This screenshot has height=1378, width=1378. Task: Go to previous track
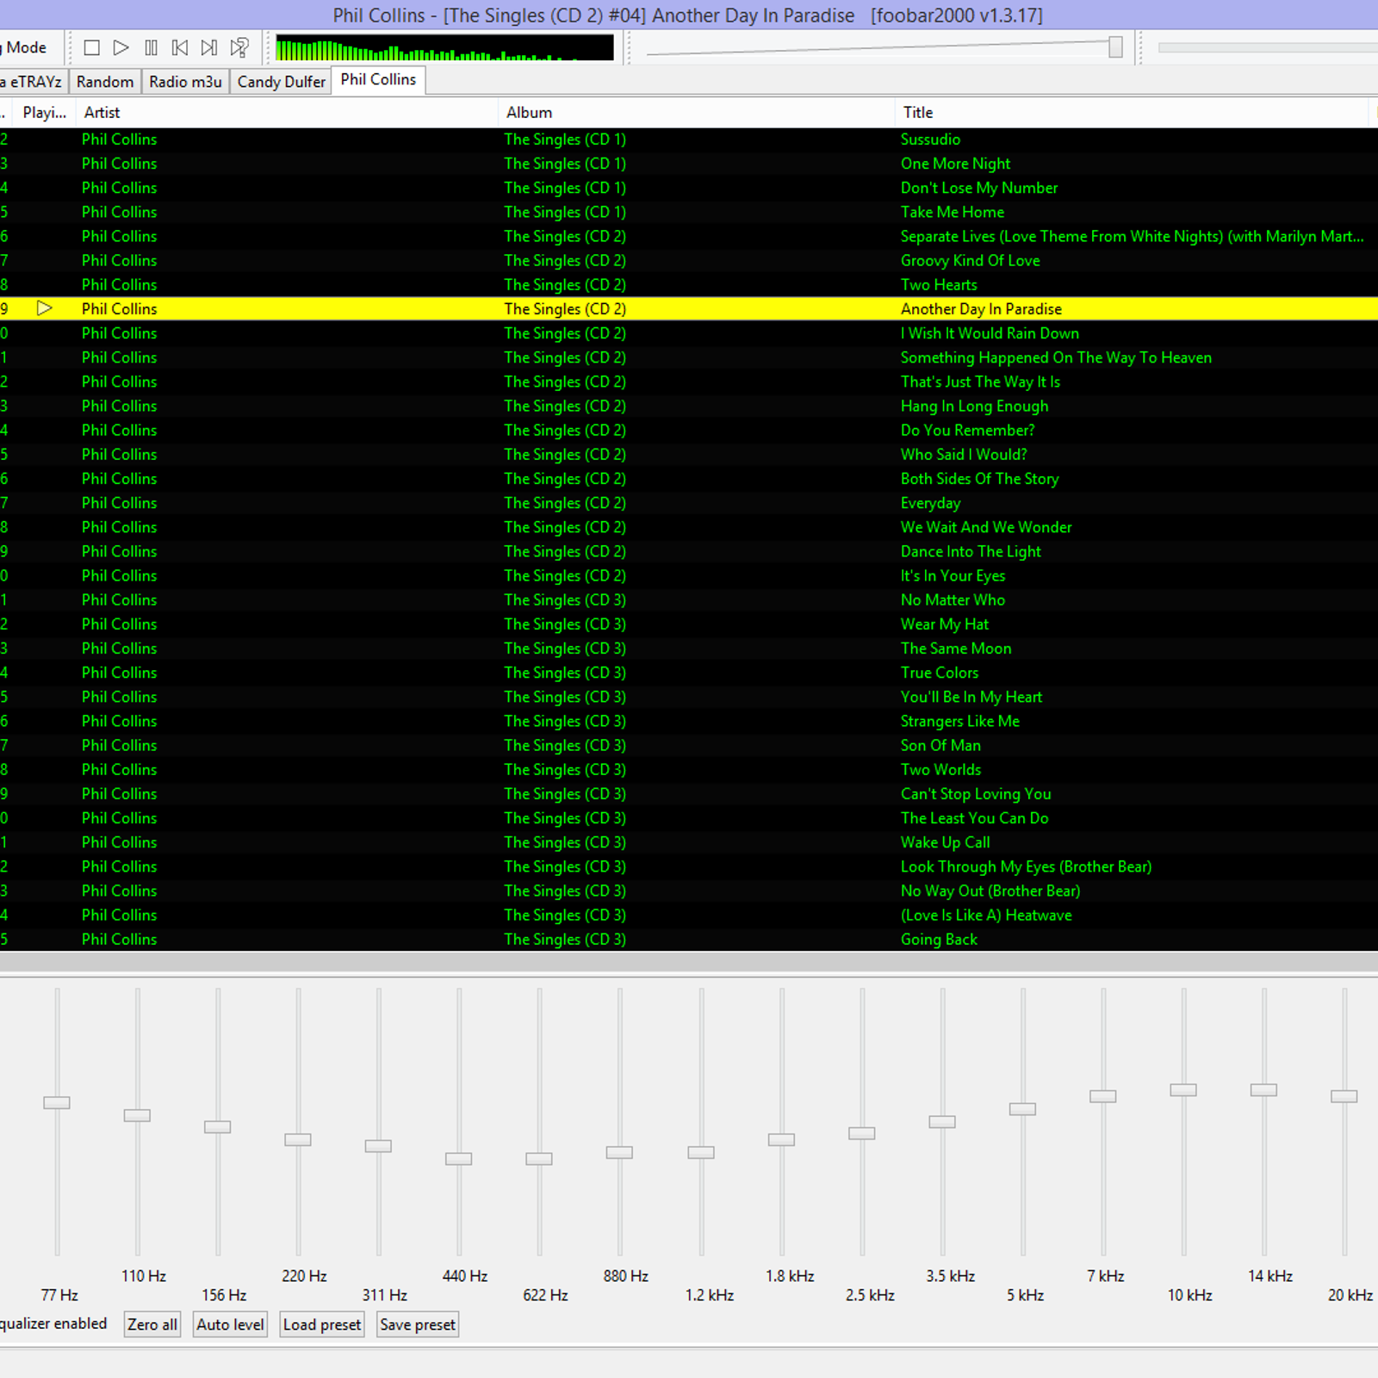point(180,47)
